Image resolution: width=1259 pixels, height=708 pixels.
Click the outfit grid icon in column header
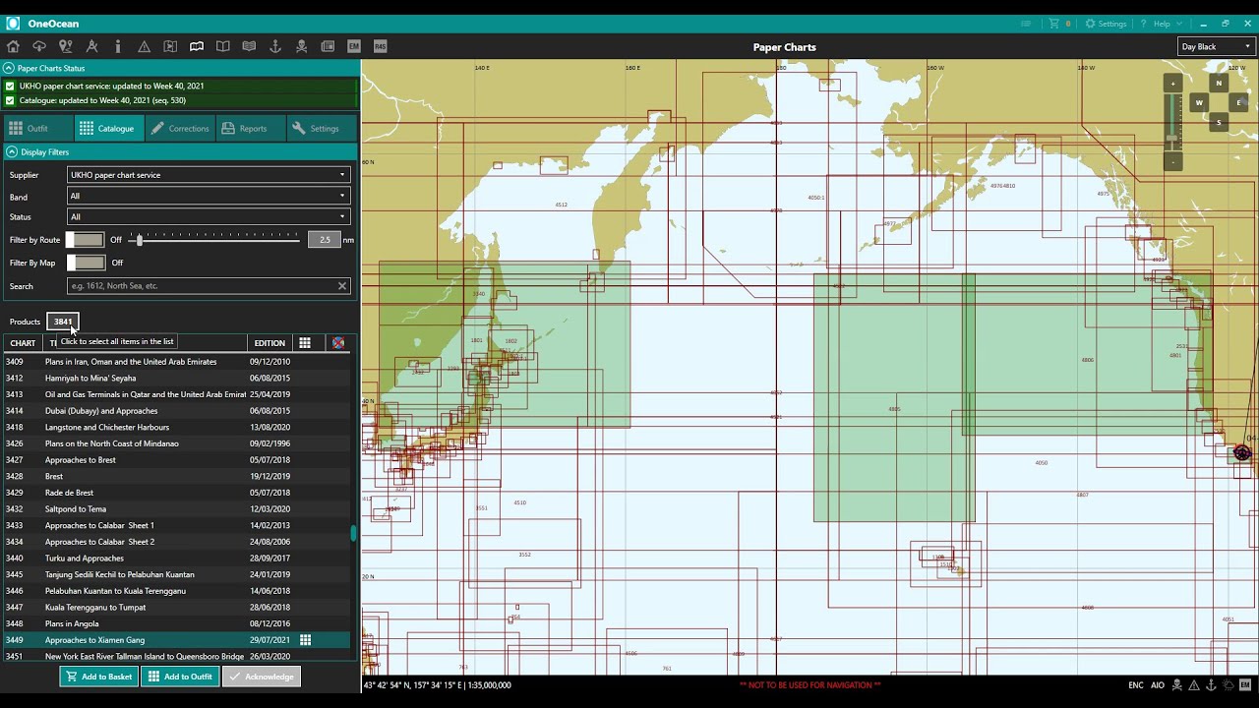pyautogui.click(x=305, y=343)
